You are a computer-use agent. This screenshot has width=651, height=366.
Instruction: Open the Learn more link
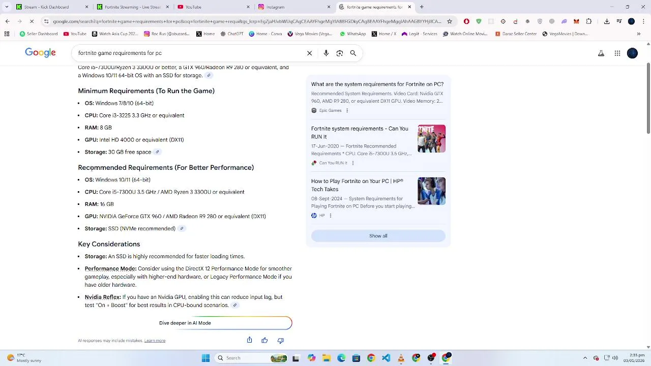point(155,341)
